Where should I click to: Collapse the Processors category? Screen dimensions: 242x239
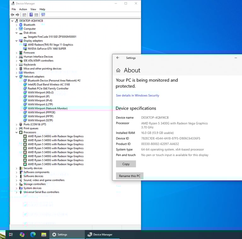pos(16,132)
